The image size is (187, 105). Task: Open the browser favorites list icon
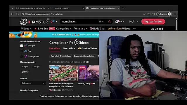(x=153, y=14)
